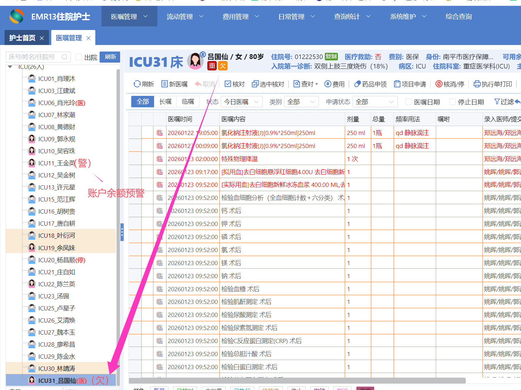Click the orange 欠 arrears badge
Screen dimensions: 521x390
click(223, 66)
